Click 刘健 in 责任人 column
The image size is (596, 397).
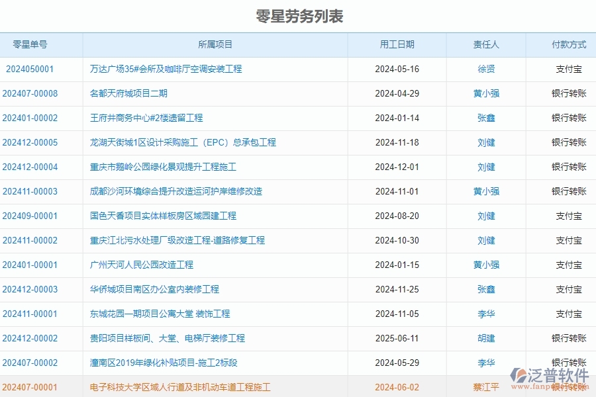coord(487,142)
